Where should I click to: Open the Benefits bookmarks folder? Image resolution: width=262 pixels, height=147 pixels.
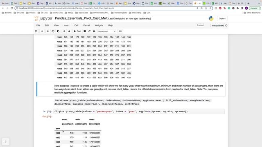pyautogui.click(x=7, y=13)
